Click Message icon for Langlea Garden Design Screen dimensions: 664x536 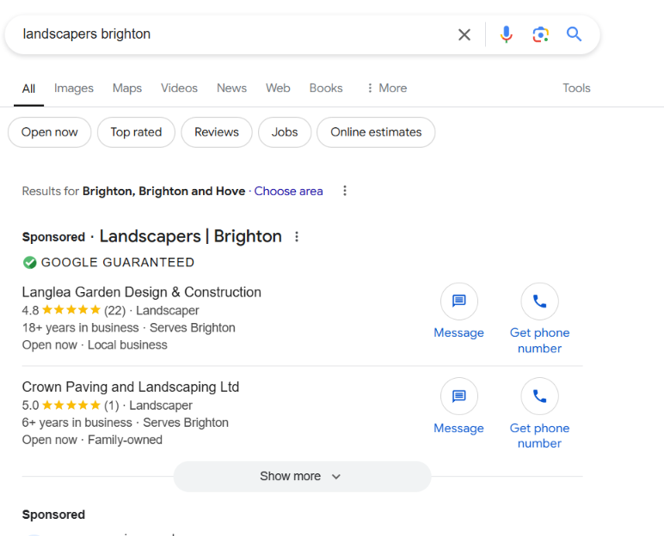[458, 301]
